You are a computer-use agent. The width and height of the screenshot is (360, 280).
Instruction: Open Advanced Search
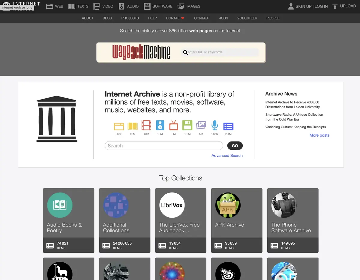click(227, 155)
